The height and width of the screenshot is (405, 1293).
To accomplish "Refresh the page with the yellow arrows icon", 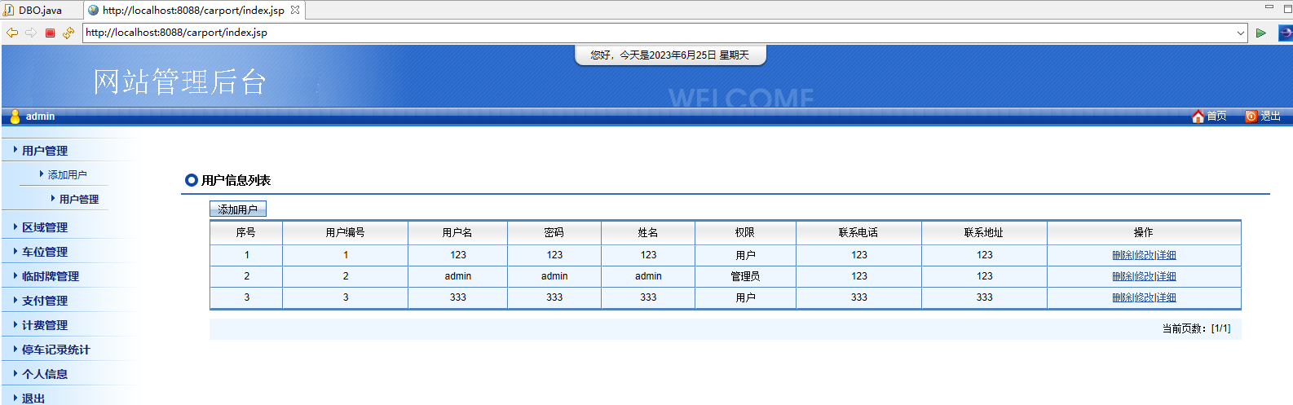I will pyautogui.click(x=68, y=33).
